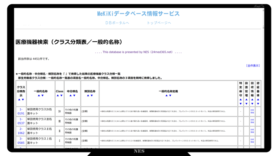Sort 設置管理 column with down arrow

click(246, 104)
